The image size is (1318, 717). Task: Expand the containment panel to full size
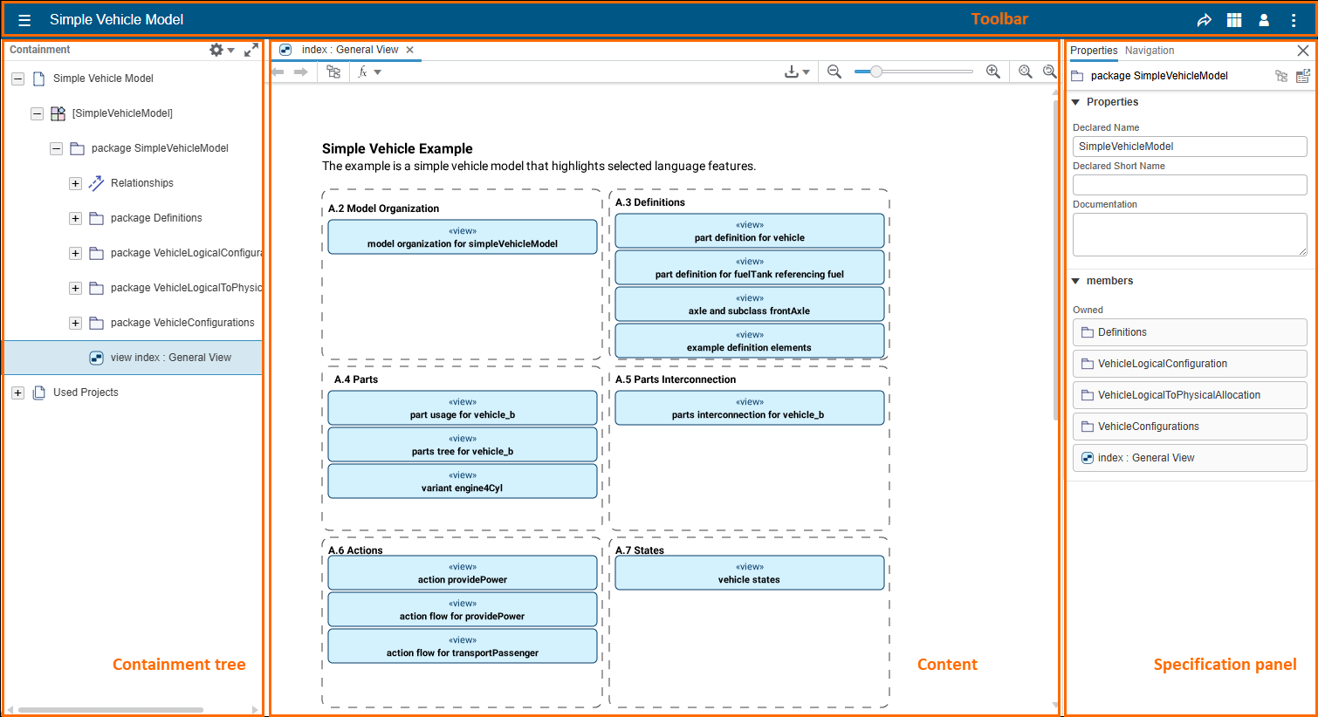point(251,50)
